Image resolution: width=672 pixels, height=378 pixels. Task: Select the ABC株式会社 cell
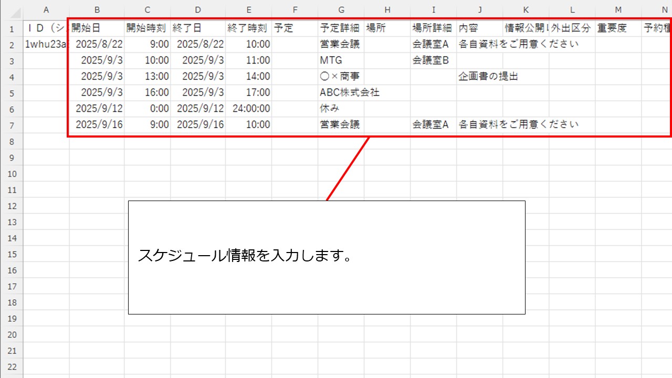click(341, 93)
